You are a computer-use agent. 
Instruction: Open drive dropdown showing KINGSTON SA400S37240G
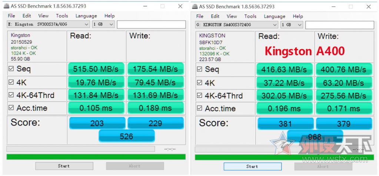(237, 25)
